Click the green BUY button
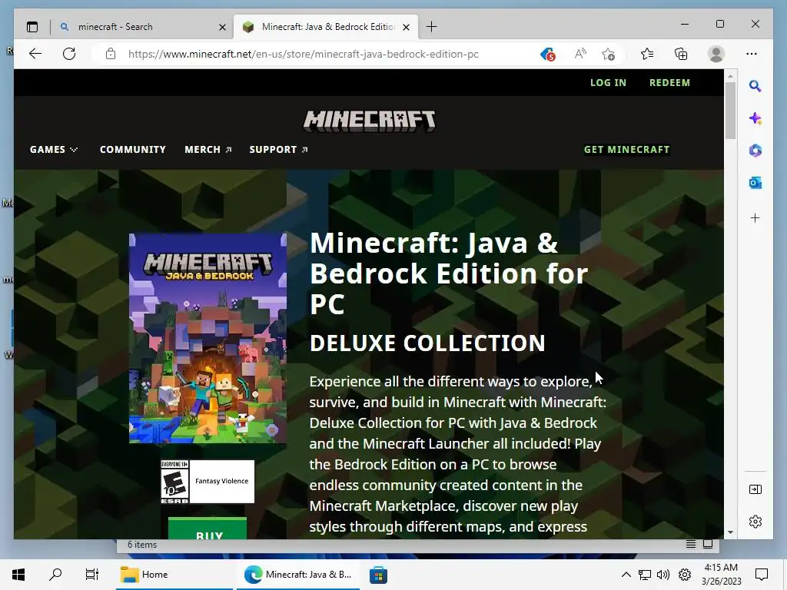Image resolution: width=787 pixels, height=590 pixels. (x=208, y=529)
